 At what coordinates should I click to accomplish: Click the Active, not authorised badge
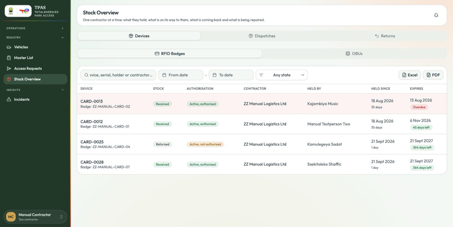(205, 144)
